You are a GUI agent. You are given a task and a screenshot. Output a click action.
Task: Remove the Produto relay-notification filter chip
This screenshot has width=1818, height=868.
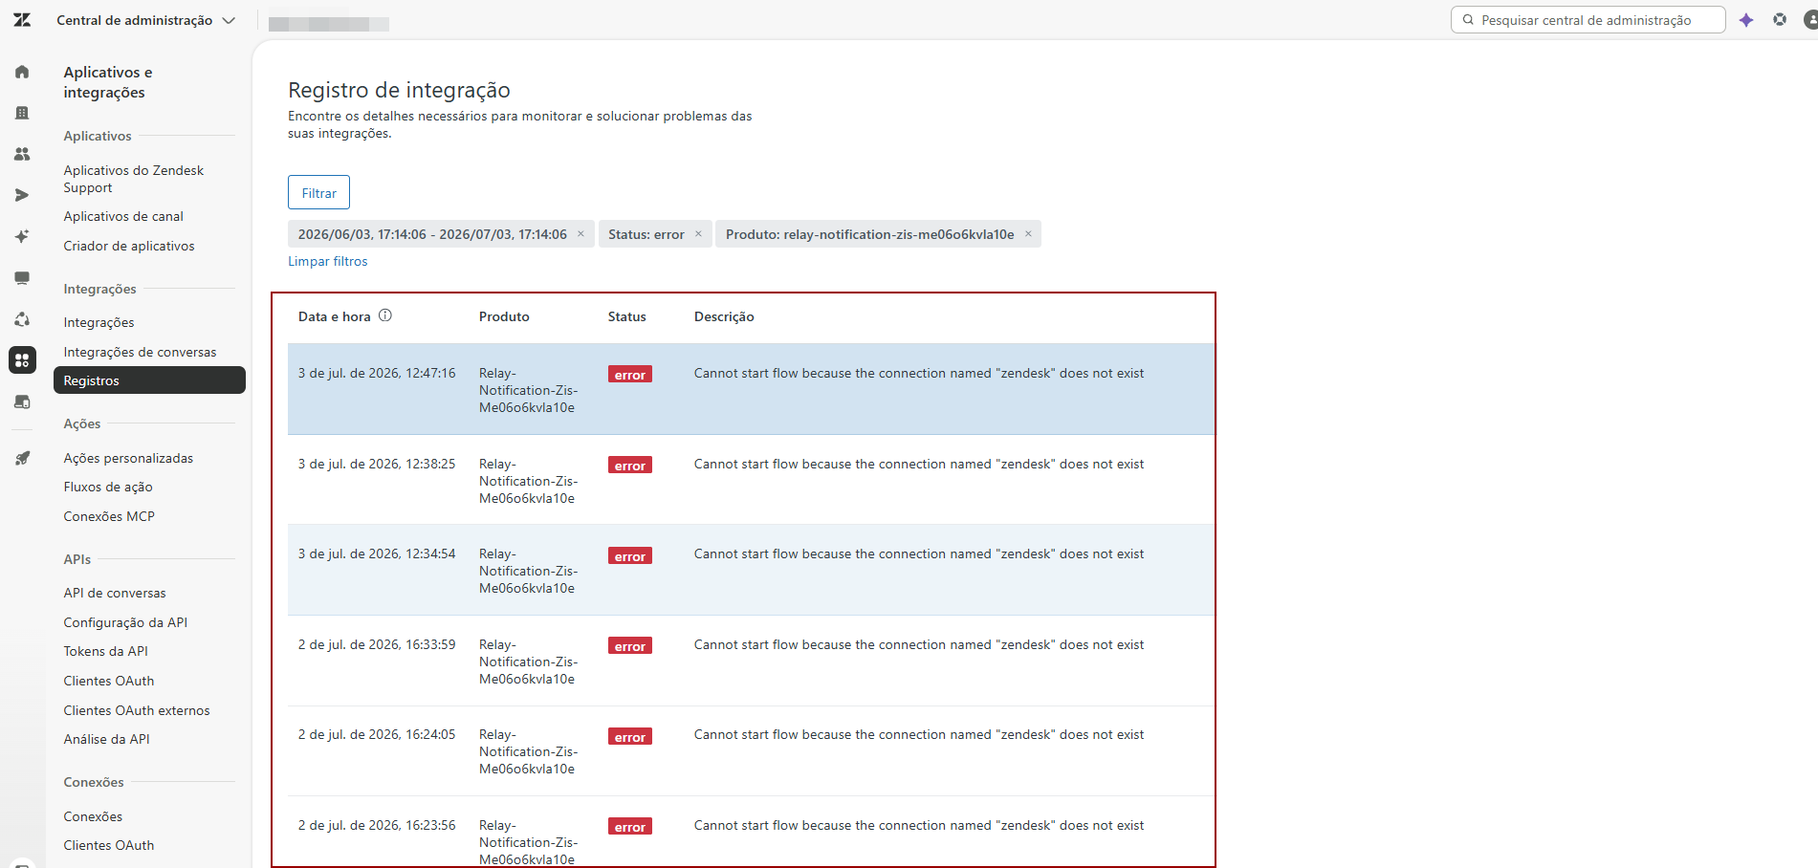[1028, 234]
